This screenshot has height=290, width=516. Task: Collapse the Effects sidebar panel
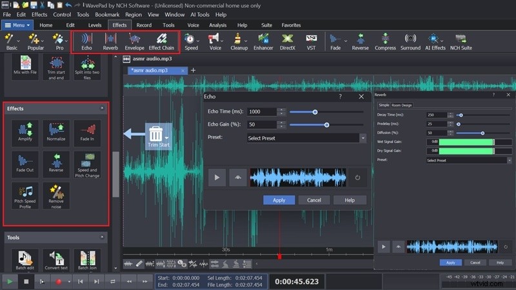102,108
